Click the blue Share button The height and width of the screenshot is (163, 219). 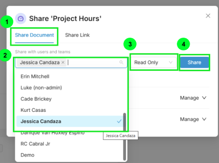tap(194, 63)
